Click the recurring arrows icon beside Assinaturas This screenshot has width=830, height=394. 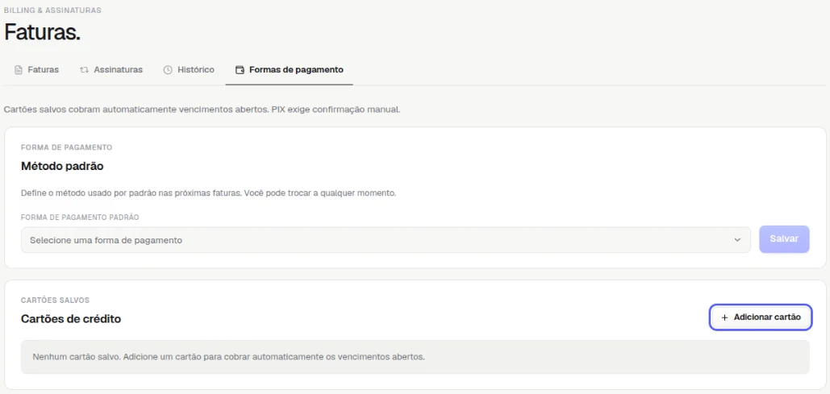[84, 70]
